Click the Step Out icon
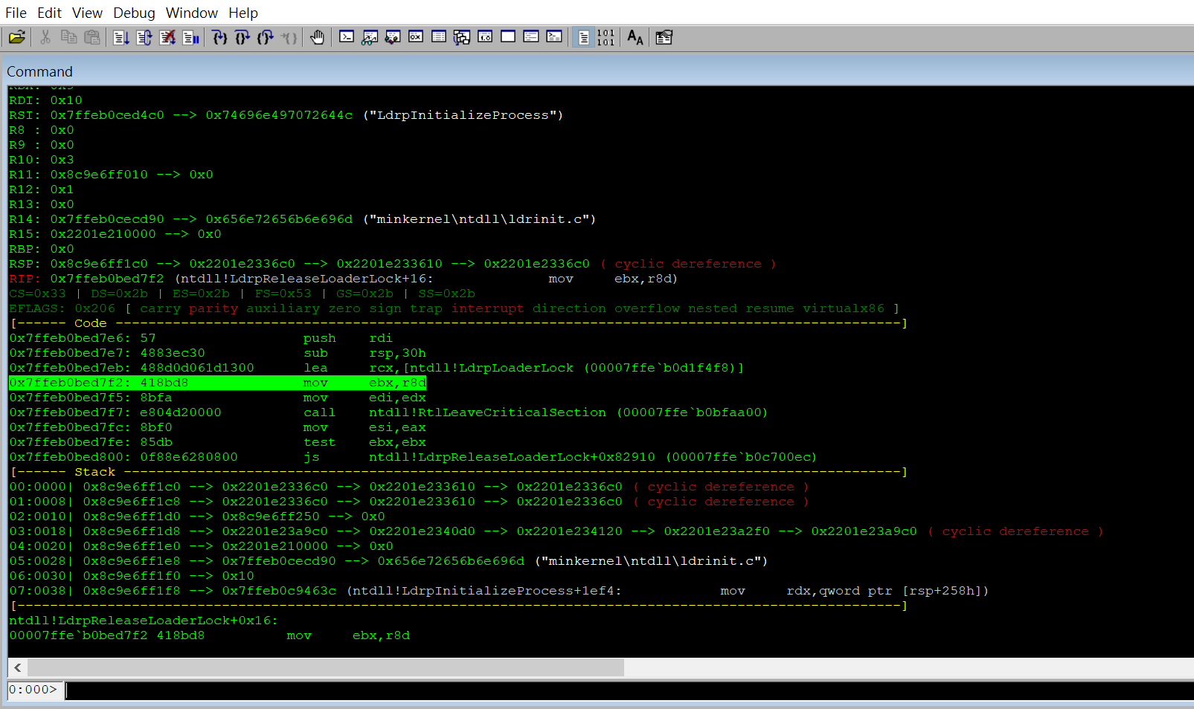Screen dimensions: 1194x709 [266, 37]
